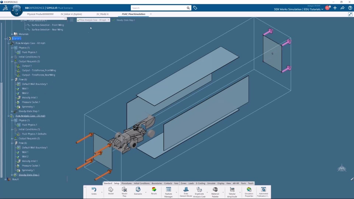This screenshot has width=354, height=199.
Task: Open the Flow Analysis Case - 30 mph dropdown
Action: pyautogui.click(x=93, y=20)
